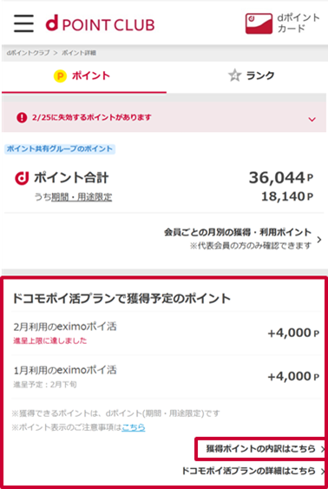Click the star rank icon
This screenshot has width=328, height=489.
point(234,76)
